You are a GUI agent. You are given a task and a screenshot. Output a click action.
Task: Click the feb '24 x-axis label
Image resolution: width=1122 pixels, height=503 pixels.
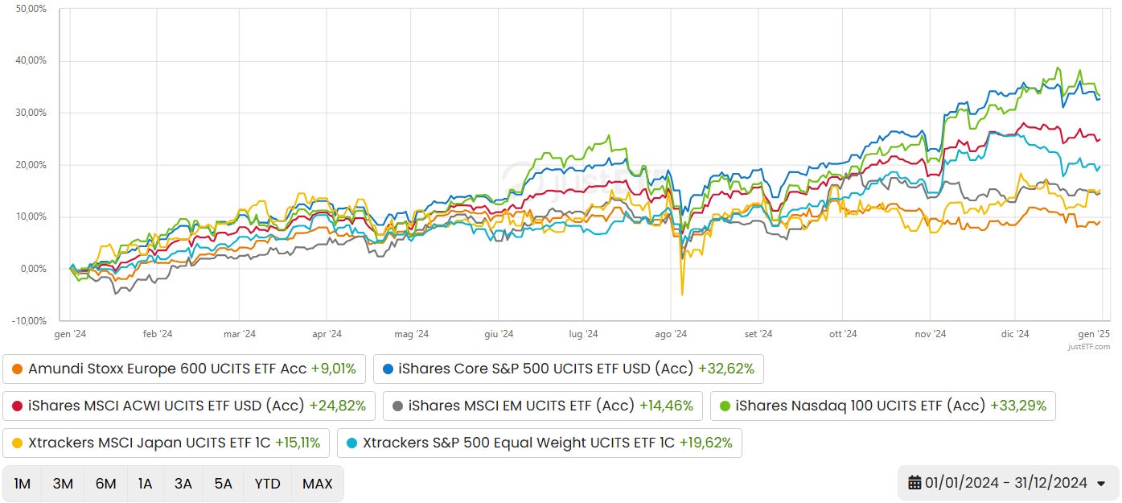[157, 333]
